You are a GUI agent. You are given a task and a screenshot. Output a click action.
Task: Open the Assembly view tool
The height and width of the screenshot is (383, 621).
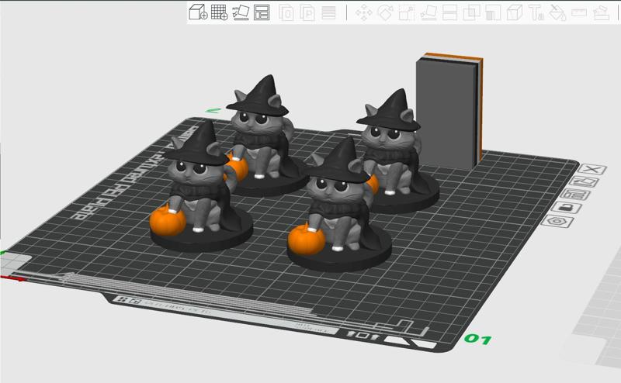pos(601,13)
